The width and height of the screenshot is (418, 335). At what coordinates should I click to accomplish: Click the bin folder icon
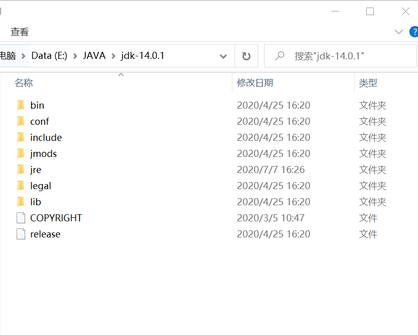pos(21,105)
